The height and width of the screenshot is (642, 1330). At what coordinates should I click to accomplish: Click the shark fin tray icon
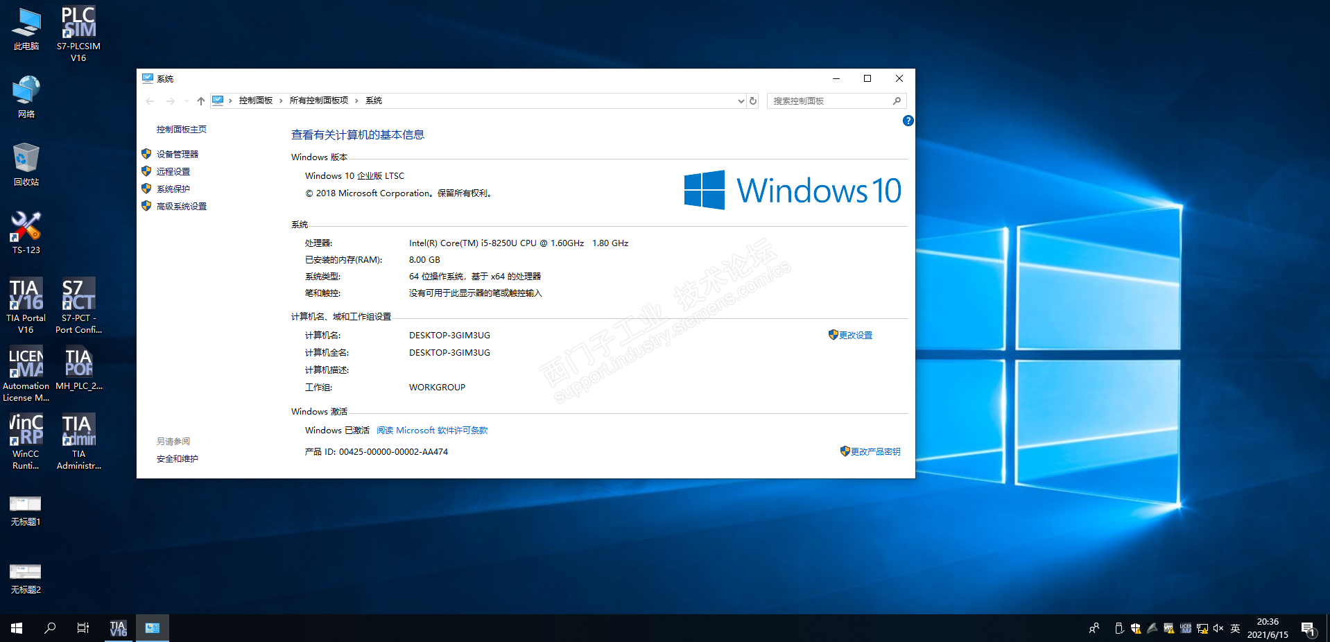(x=1152, y=628)
